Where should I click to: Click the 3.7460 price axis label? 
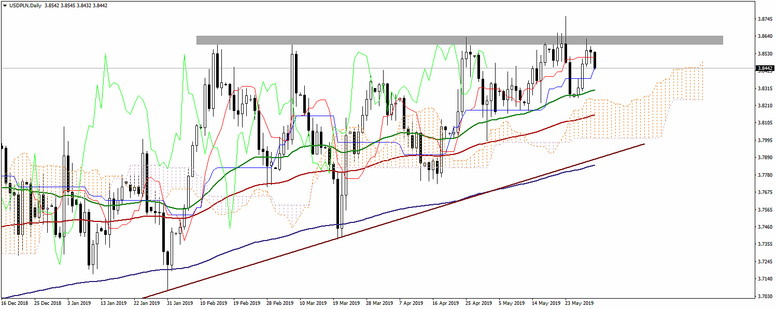pos(765,227)
